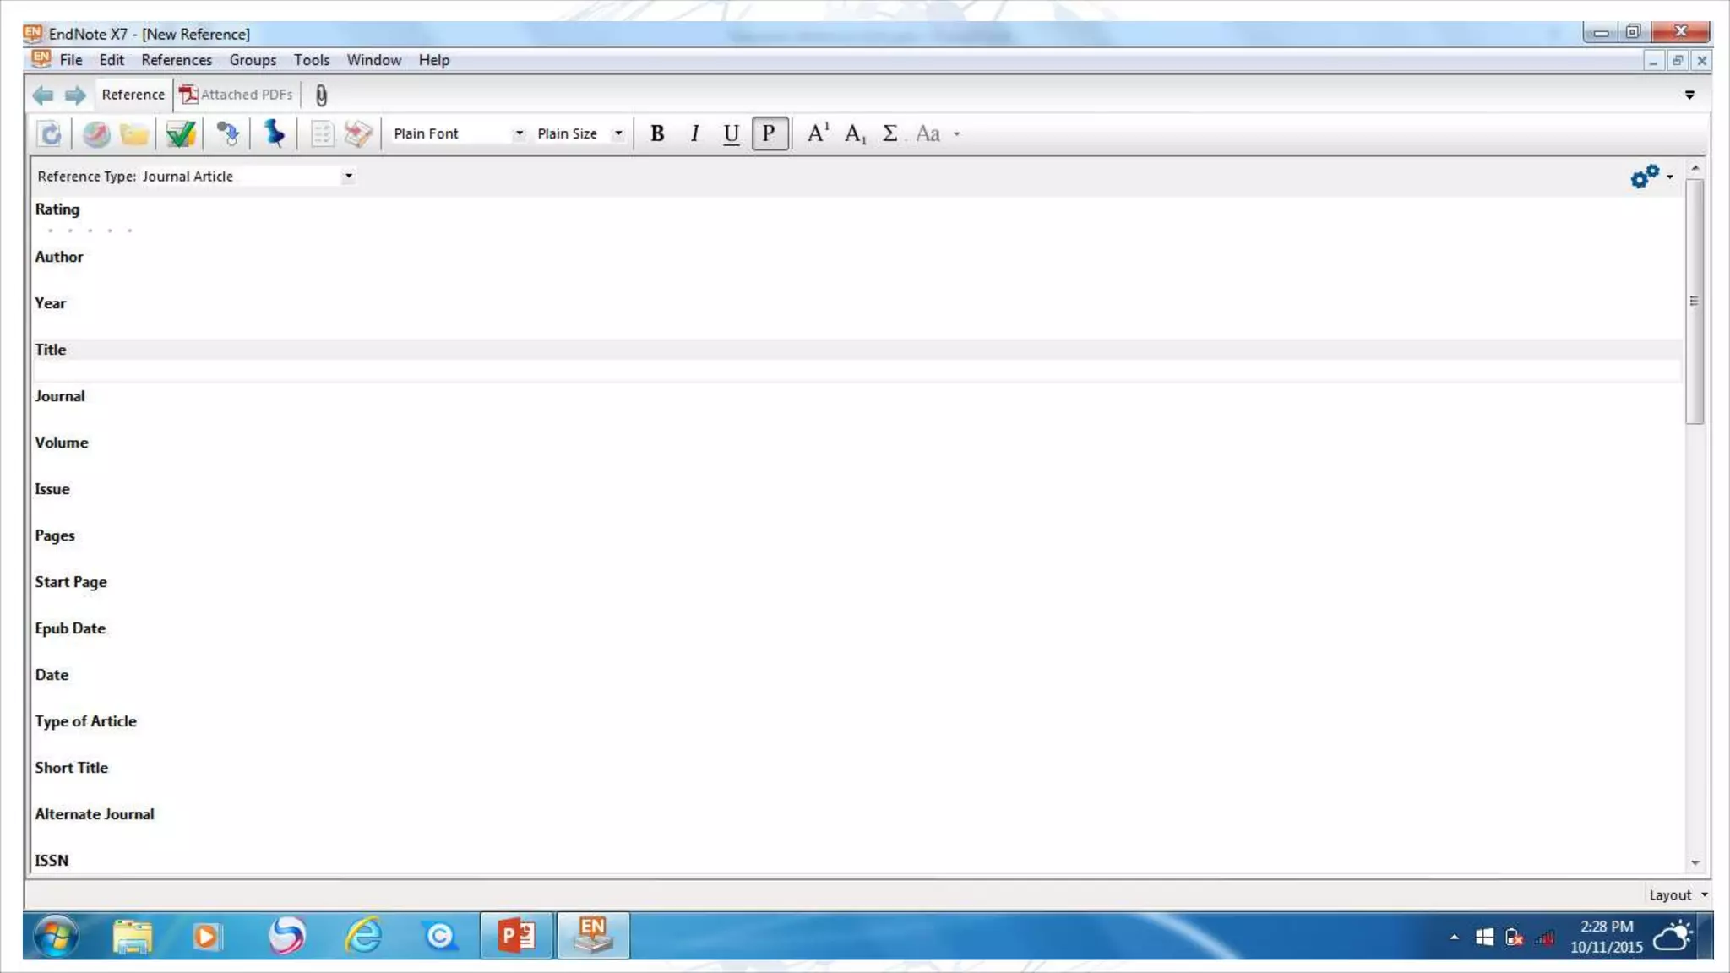This screenshot has width=1730, height=973.
Task: Open the Reference Type dropdown
Action: point(348,177)
